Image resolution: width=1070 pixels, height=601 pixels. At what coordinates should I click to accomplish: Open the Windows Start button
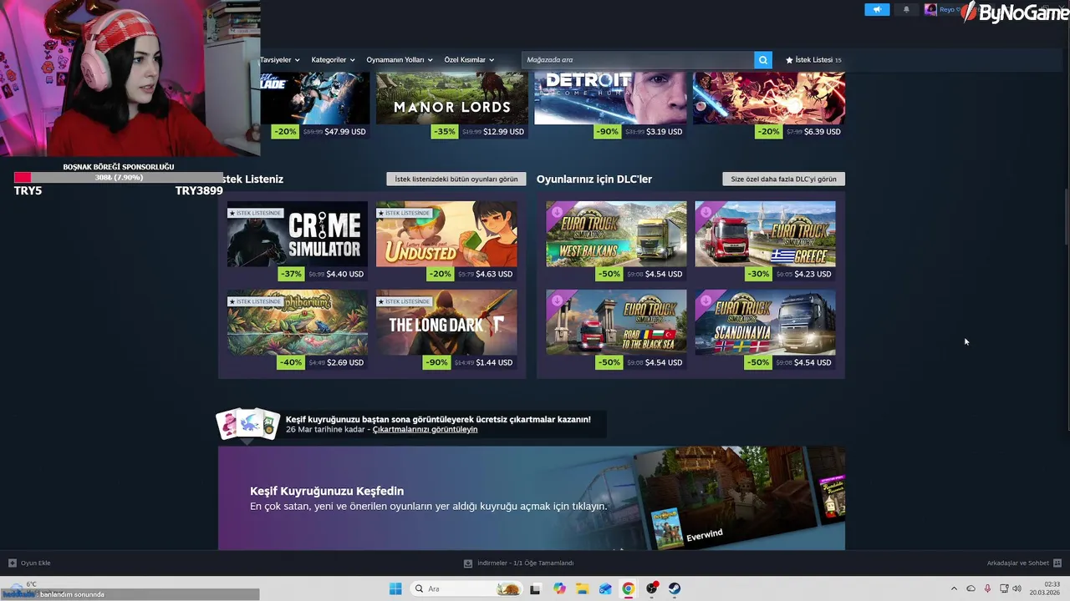pyautogui.click(x=395, y=588)
